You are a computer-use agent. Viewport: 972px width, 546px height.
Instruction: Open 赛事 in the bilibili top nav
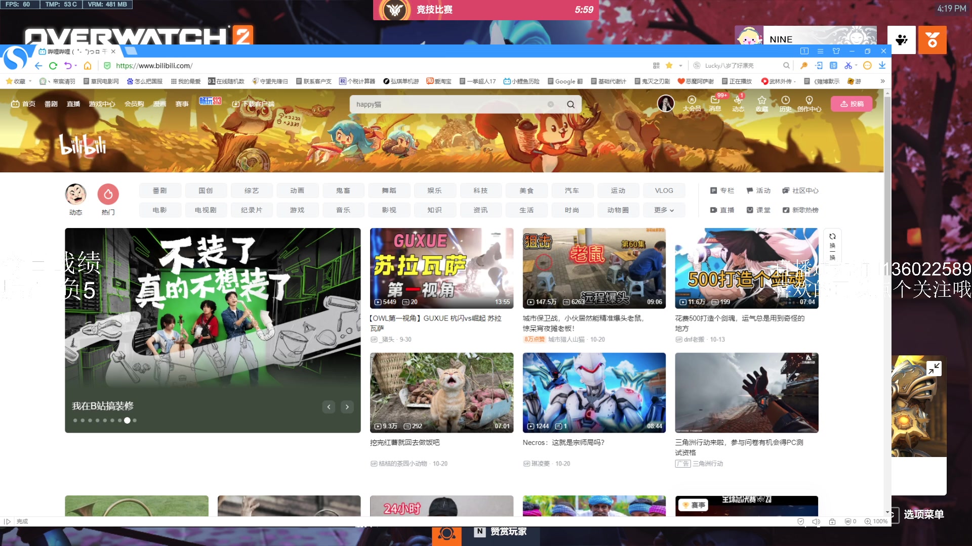coord(182,104)
